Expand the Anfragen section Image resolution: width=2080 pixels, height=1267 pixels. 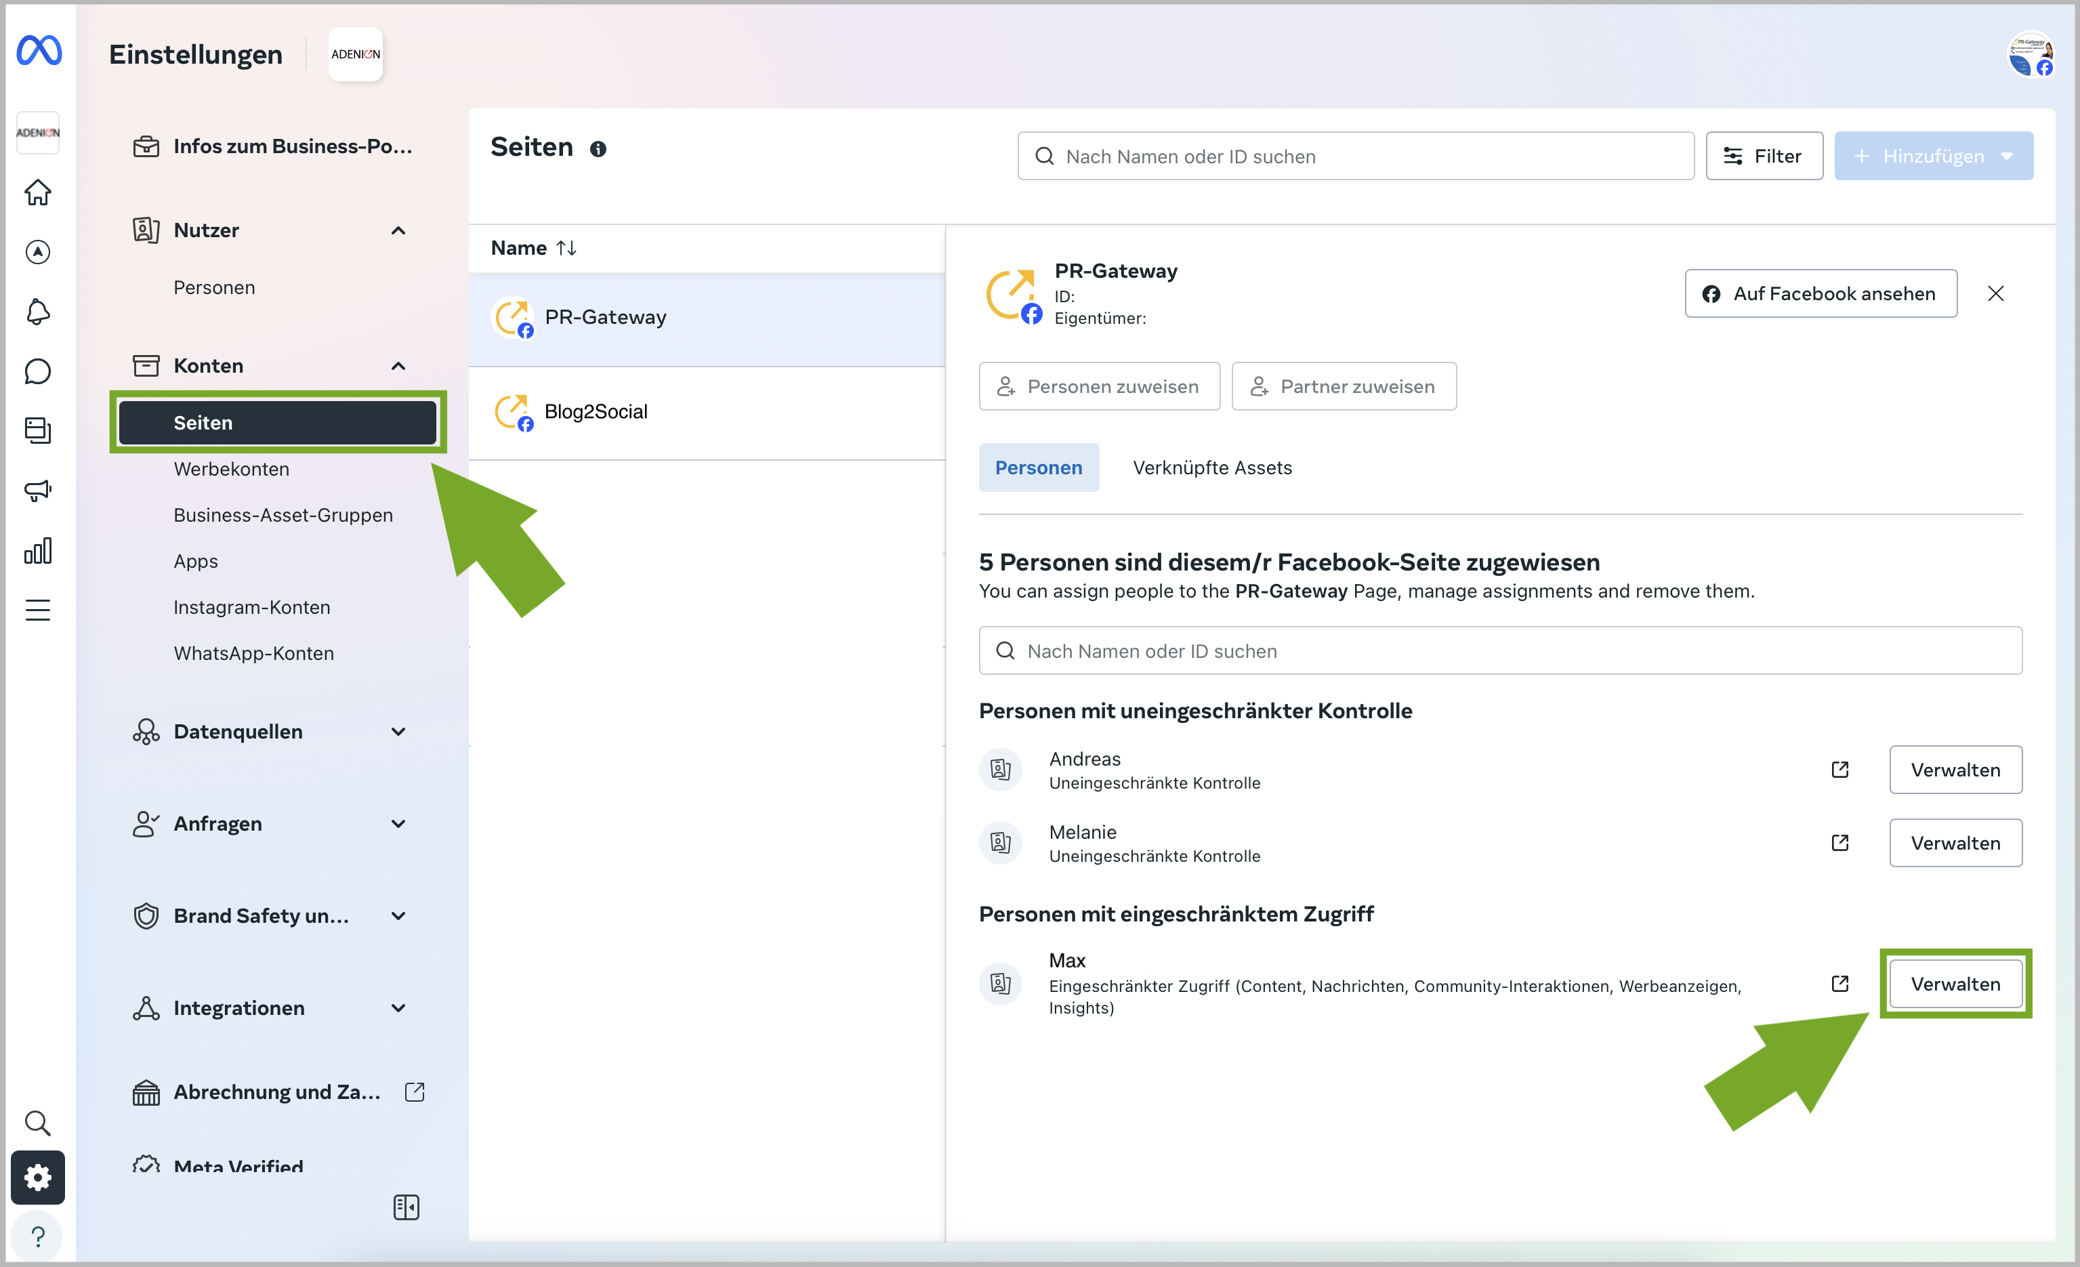pos(398,824)
